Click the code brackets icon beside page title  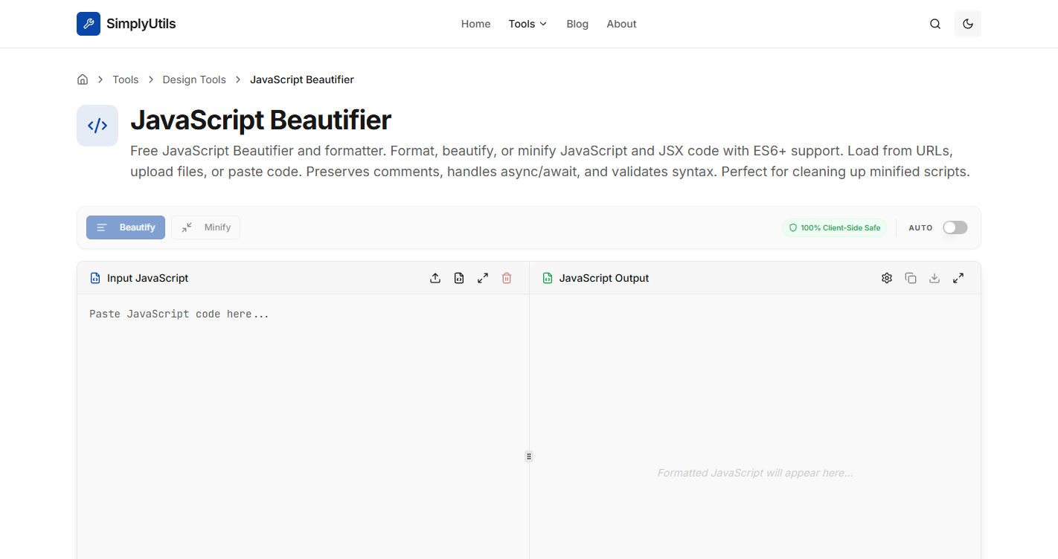(97, 126)
